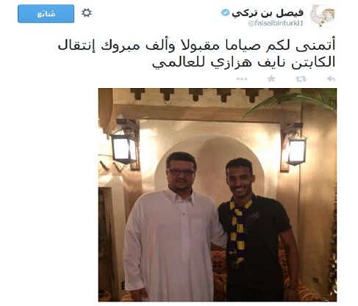
Task: Open the gear user actions menu
Action: (87, 12)
